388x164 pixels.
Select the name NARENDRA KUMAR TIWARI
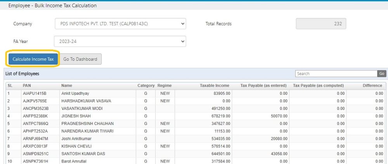click(x=87, y=131)
